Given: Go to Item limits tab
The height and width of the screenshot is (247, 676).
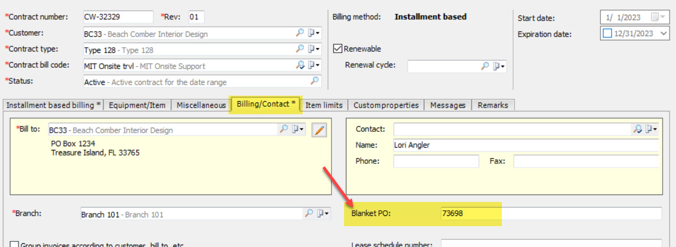Looking at the screenshot, I should (324, 105).
